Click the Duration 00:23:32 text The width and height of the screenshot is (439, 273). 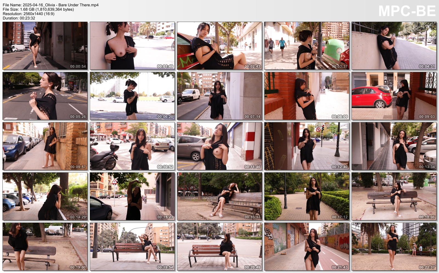pyautogui.click(x=19, y=18)
